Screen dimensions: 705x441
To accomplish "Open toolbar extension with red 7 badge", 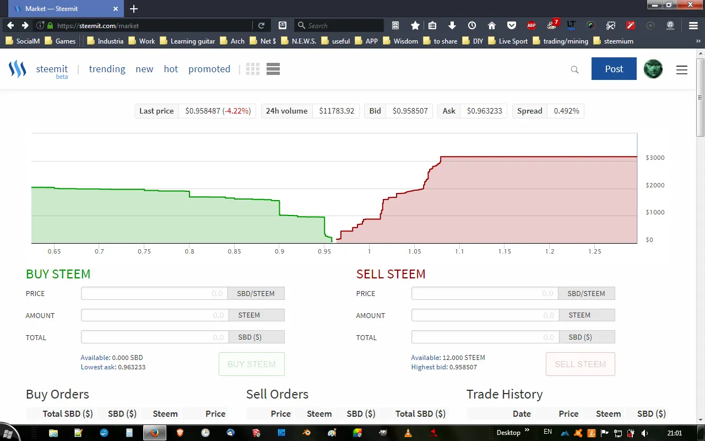I will [552, 25].
